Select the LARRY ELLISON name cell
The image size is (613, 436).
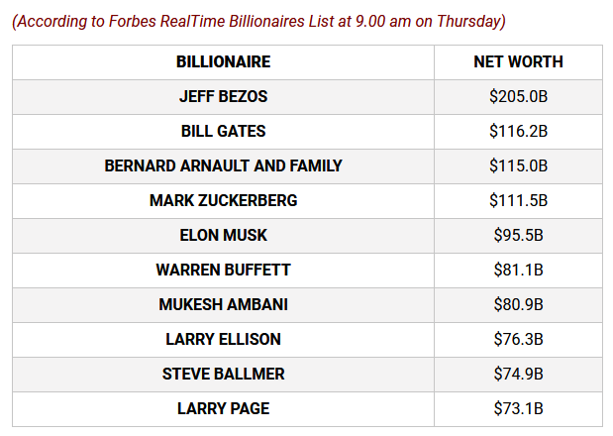[223, 340]
